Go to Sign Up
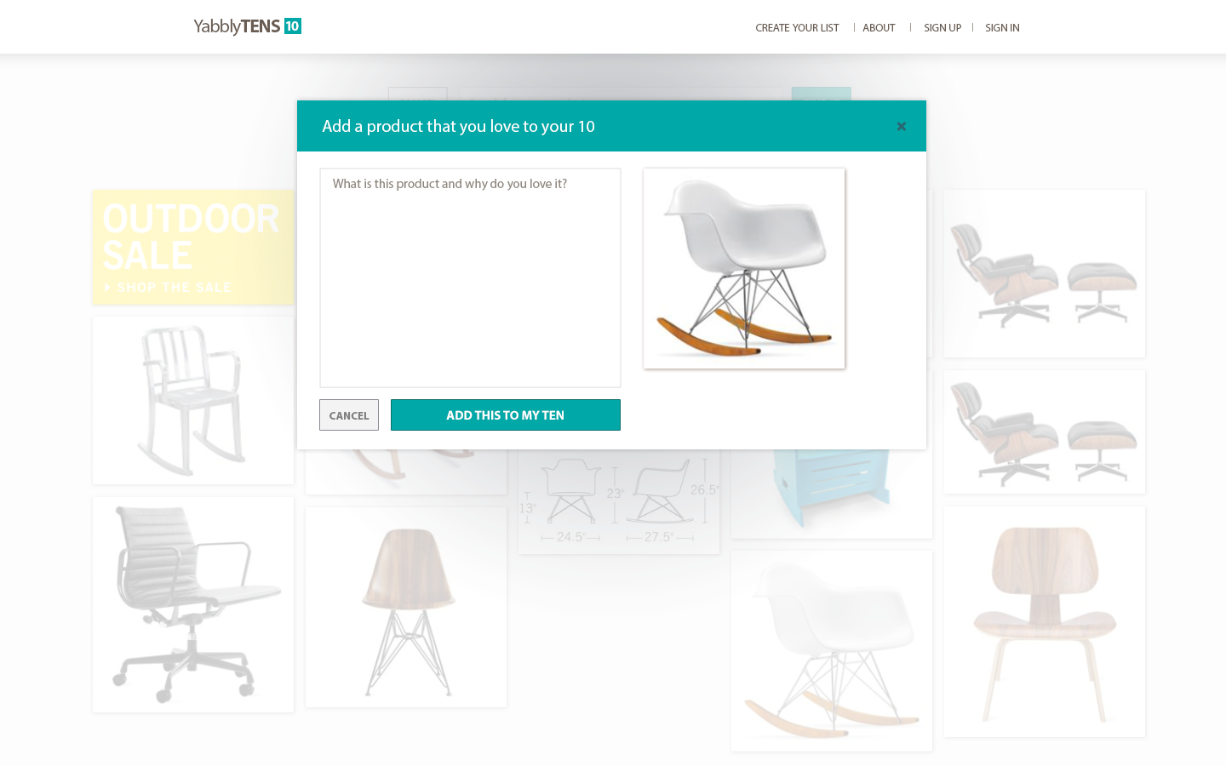The image size is (1226, 766). [942, 28]
